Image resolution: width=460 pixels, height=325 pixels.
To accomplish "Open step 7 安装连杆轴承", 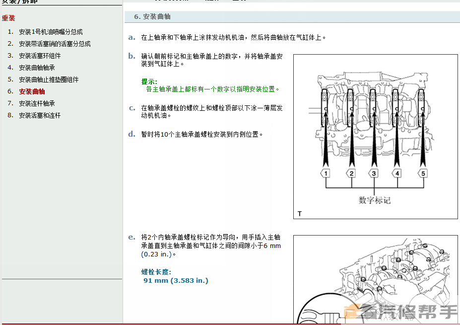I will tap(37, 103).
